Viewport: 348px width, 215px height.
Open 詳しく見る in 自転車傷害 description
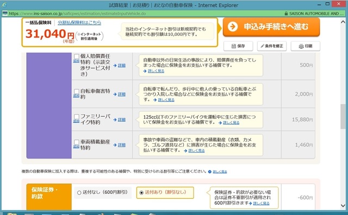tap(166, 100)
